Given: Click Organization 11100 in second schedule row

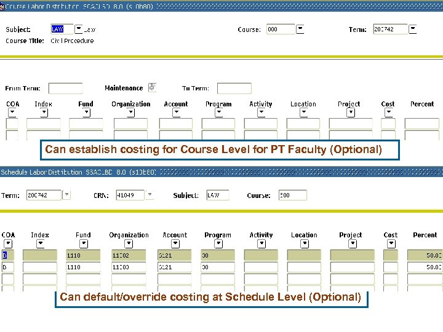Looking at the screenshot, I should [129, 267].
